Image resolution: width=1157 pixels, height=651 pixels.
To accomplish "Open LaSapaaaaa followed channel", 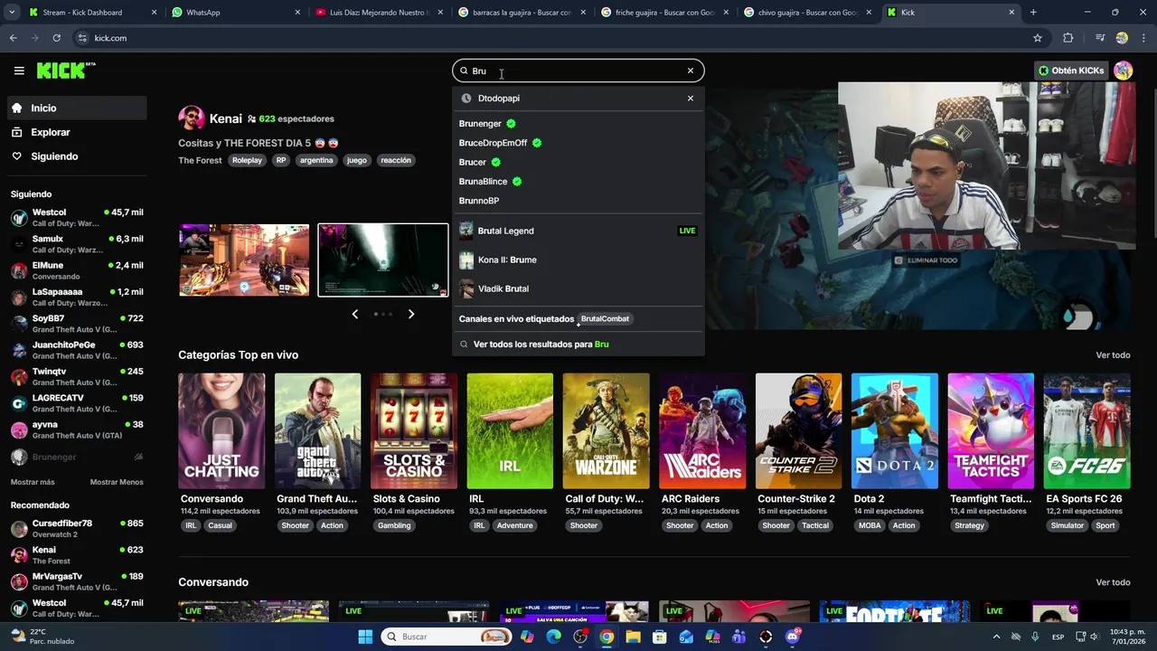I will [x=77, y=297].
